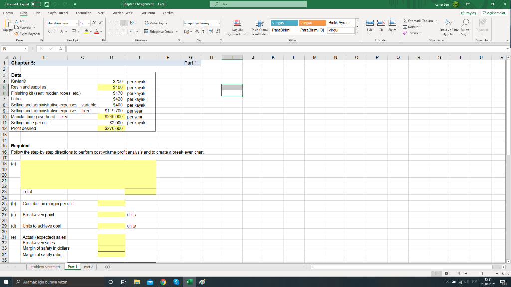Click the cell borders icon

coord(74,31)
